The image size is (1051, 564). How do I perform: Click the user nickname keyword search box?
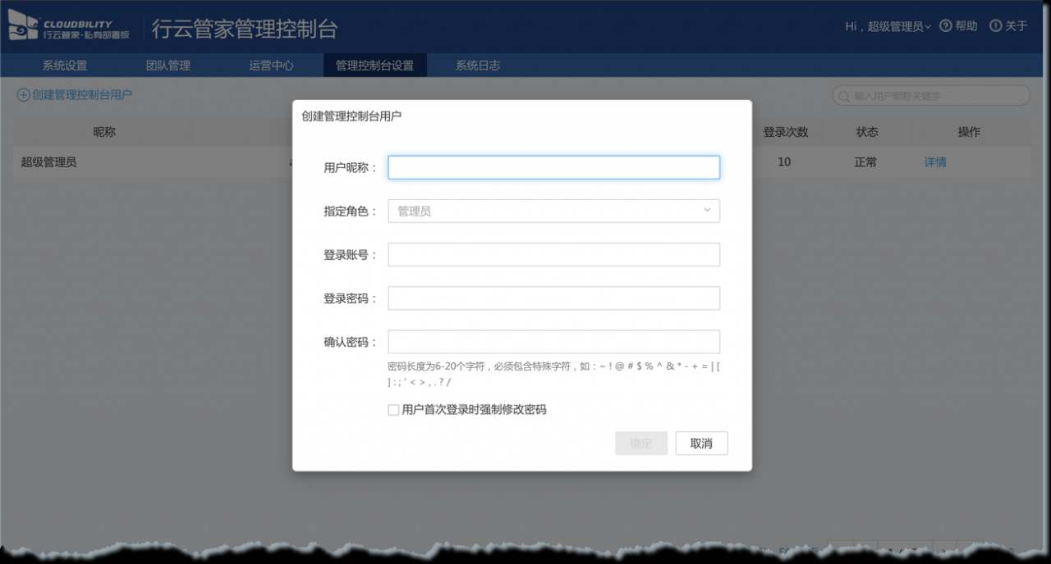pyautogui.click(x=931, y=96)
